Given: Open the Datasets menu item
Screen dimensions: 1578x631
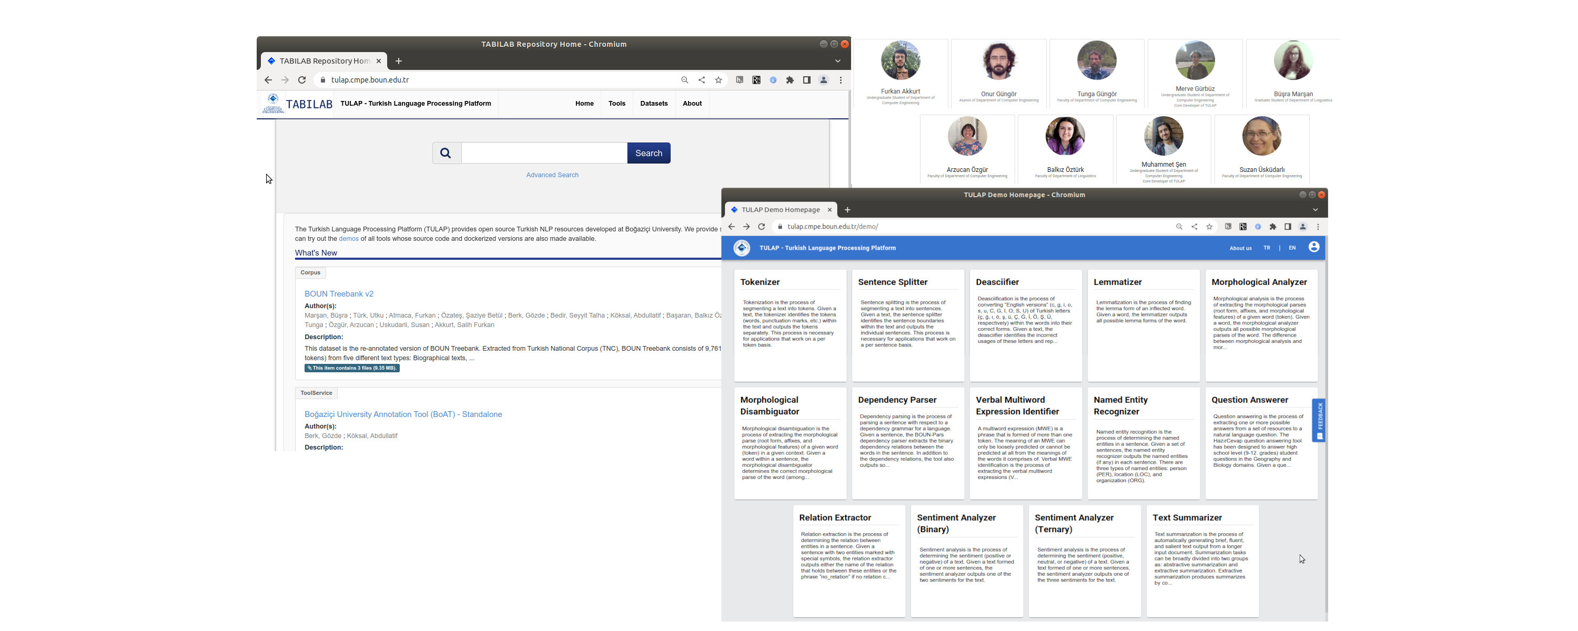Looking at the screenshot, I should coord(654,104).
